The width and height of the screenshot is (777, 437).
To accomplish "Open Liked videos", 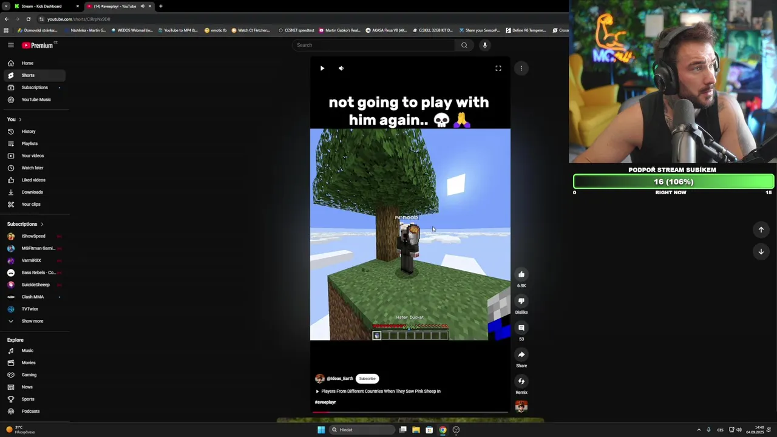I will (x=33, y=180).
